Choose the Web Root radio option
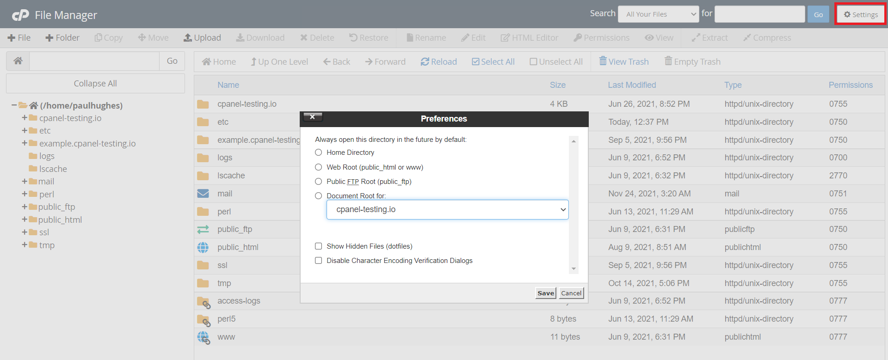This screenshot has width=888, height=360. pyautogui.click(x=318, y=167)
